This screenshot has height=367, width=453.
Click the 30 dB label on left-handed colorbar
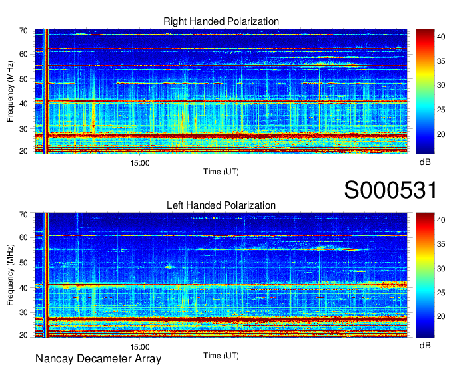pyautogui.click(x=441, y=269)
